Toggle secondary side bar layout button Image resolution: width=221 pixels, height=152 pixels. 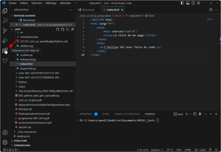[193, 3]
